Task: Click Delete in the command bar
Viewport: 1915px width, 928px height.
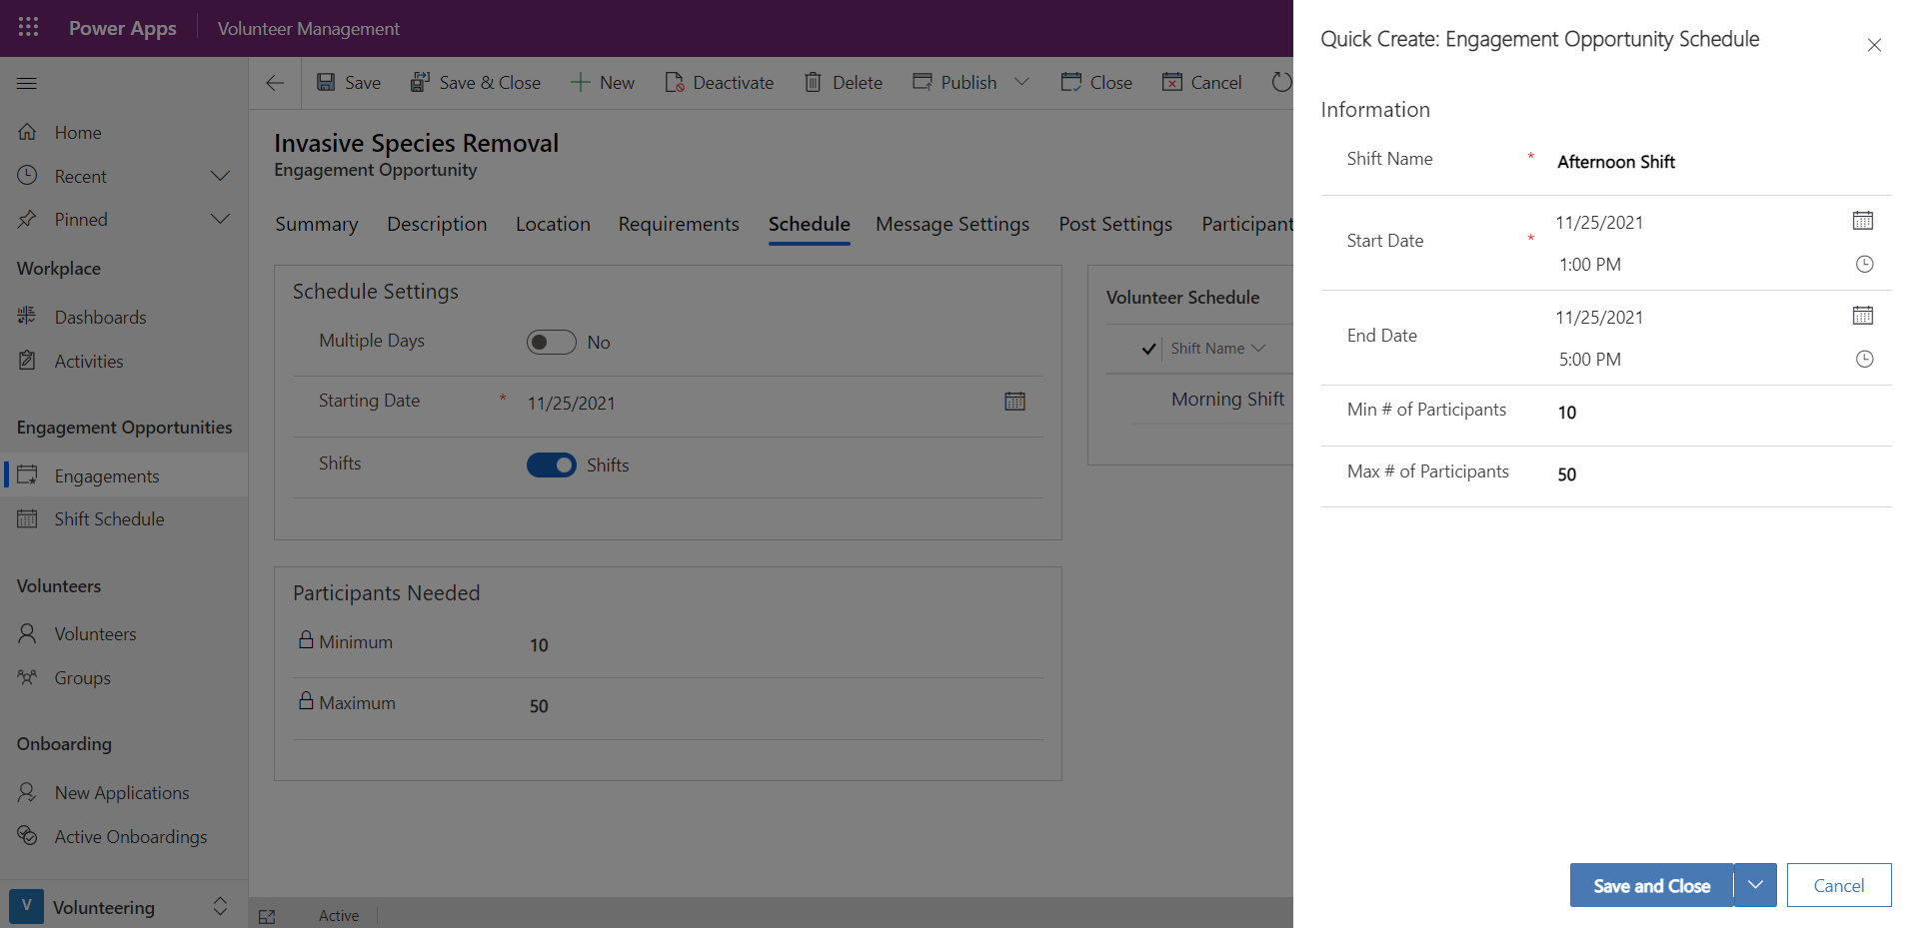Action: (x=844, y=83)
